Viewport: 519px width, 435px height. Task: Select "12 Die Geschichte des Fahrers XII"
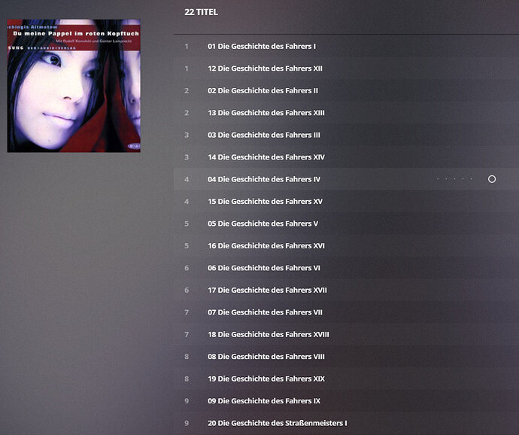265,68
